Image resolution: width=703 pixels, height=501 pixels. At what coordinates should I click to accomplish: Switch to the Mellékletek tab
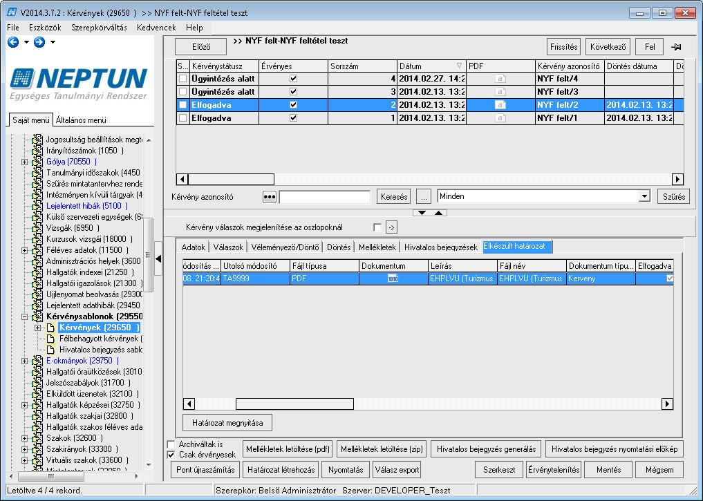tap(377, 247)
